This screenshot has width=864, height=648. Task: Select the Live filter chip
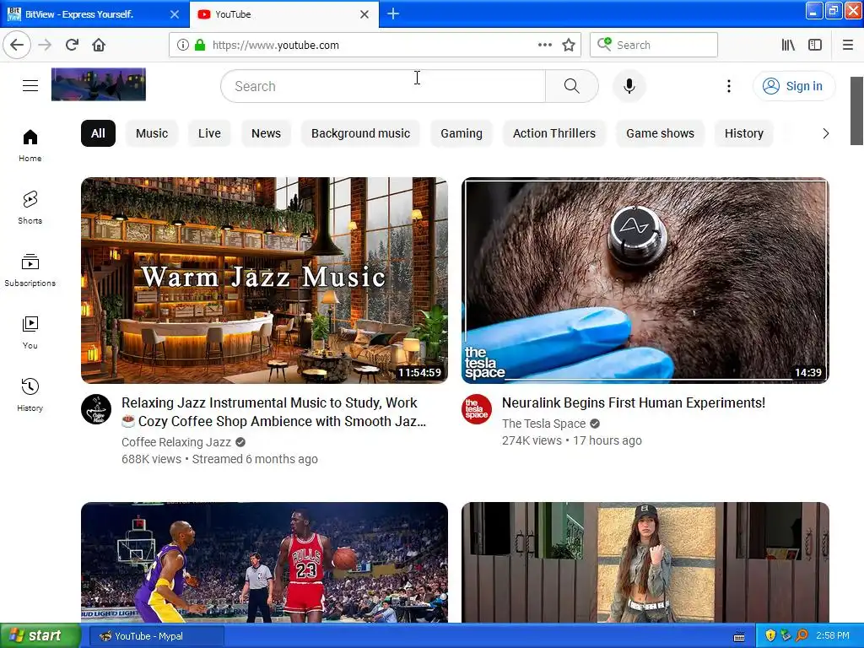pyautogui.click(x=209, y=133)
